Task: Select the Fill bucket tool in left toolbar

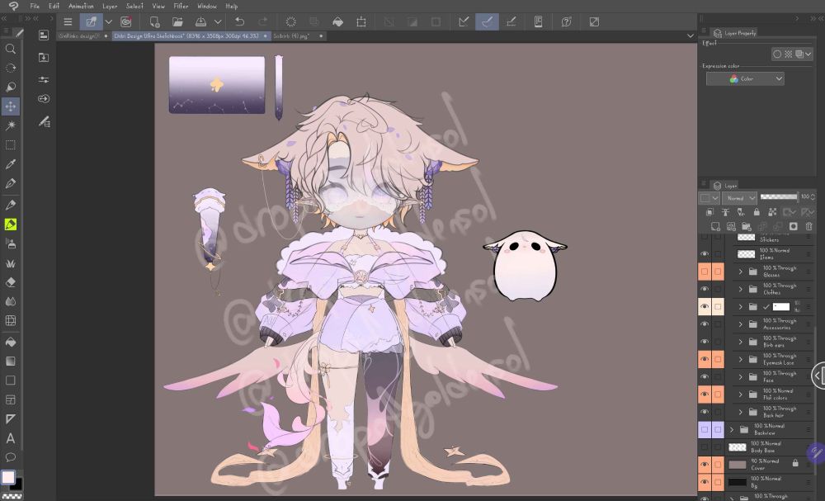Action: pyautogui.click(x=10, y=342)
